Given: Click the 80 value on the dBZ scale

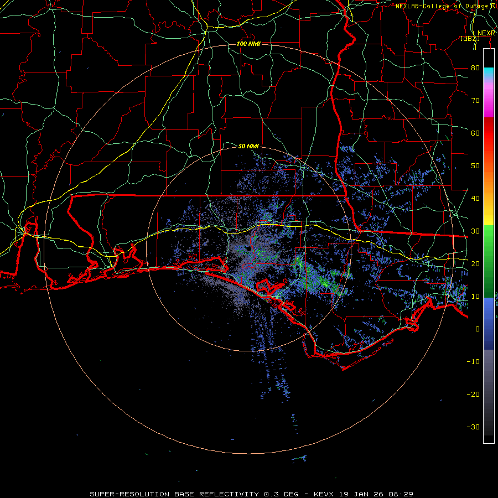Looking at the screenshot, I should [x=475, y=68].
